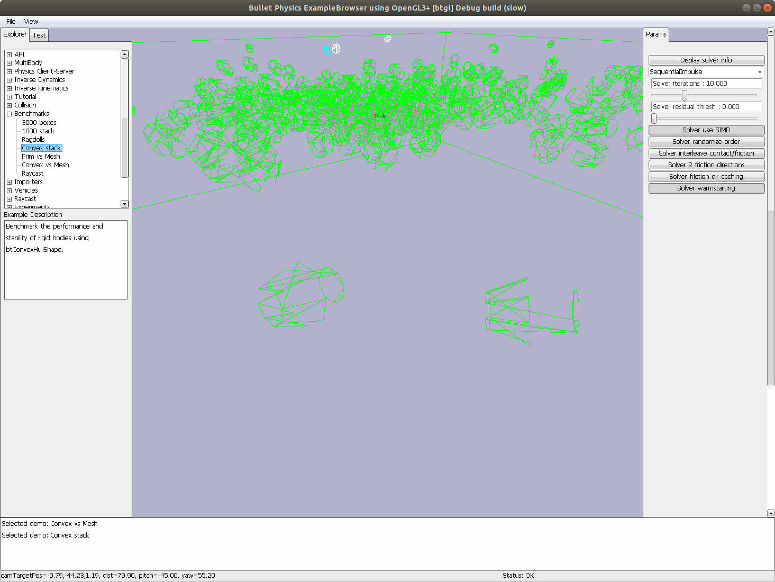The width and height of the screenshot is (775, 582).
Task: Select the 3000 boxes benchmark
Action: click(38, 122)
